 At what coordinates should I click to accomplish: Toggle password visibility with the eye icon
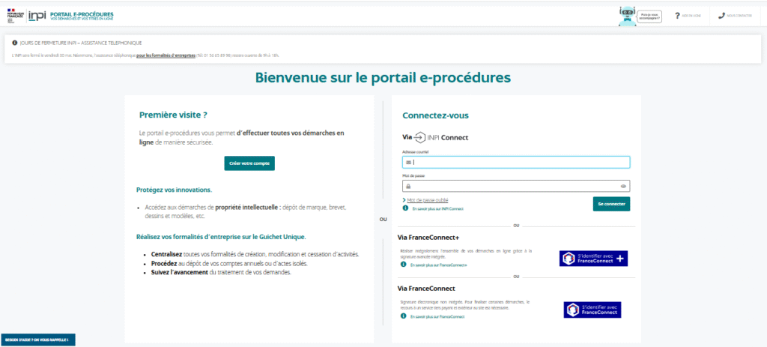[x=623, y=186]
